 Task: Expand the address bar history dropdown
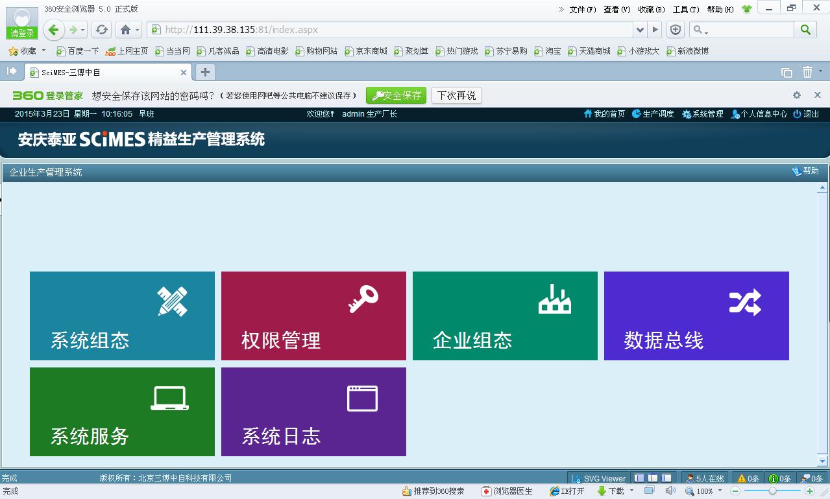point(641,30)
